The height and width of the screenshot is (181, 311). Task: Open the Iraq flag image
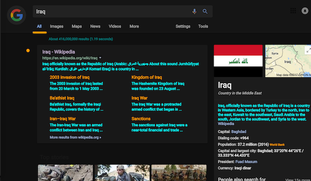coord(238,61)
